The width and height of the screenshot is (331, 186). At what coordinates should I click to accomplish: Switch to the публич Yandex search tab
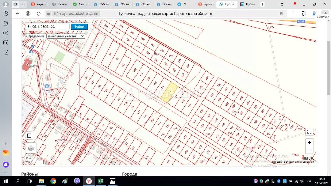[206, 4]
